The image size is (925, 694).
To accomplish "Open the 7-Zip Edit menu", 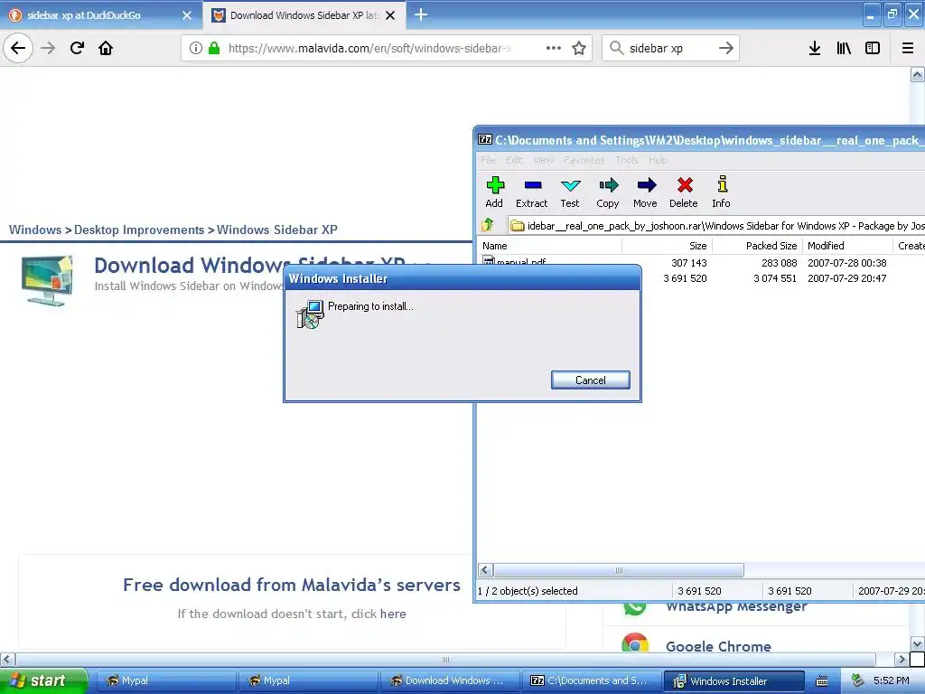I will (514, 160).
